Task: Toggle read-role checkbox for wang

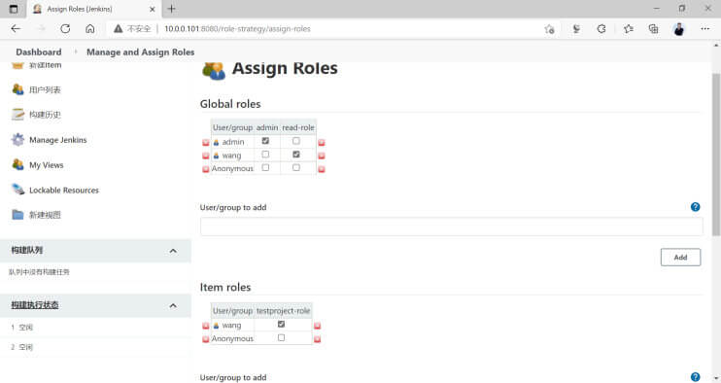Action: [x=296, y=154]
